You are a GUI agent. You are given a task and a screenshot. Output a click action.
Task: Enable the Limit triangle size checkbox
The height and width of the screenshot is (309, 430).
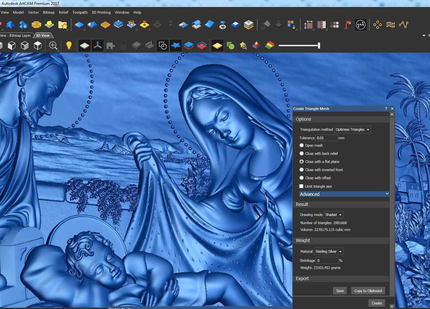point(301,186)
